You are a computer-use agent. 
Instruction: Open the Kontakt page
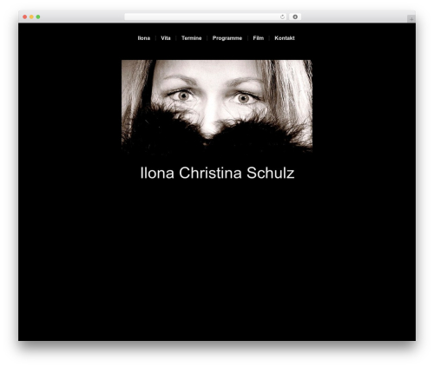285,38
